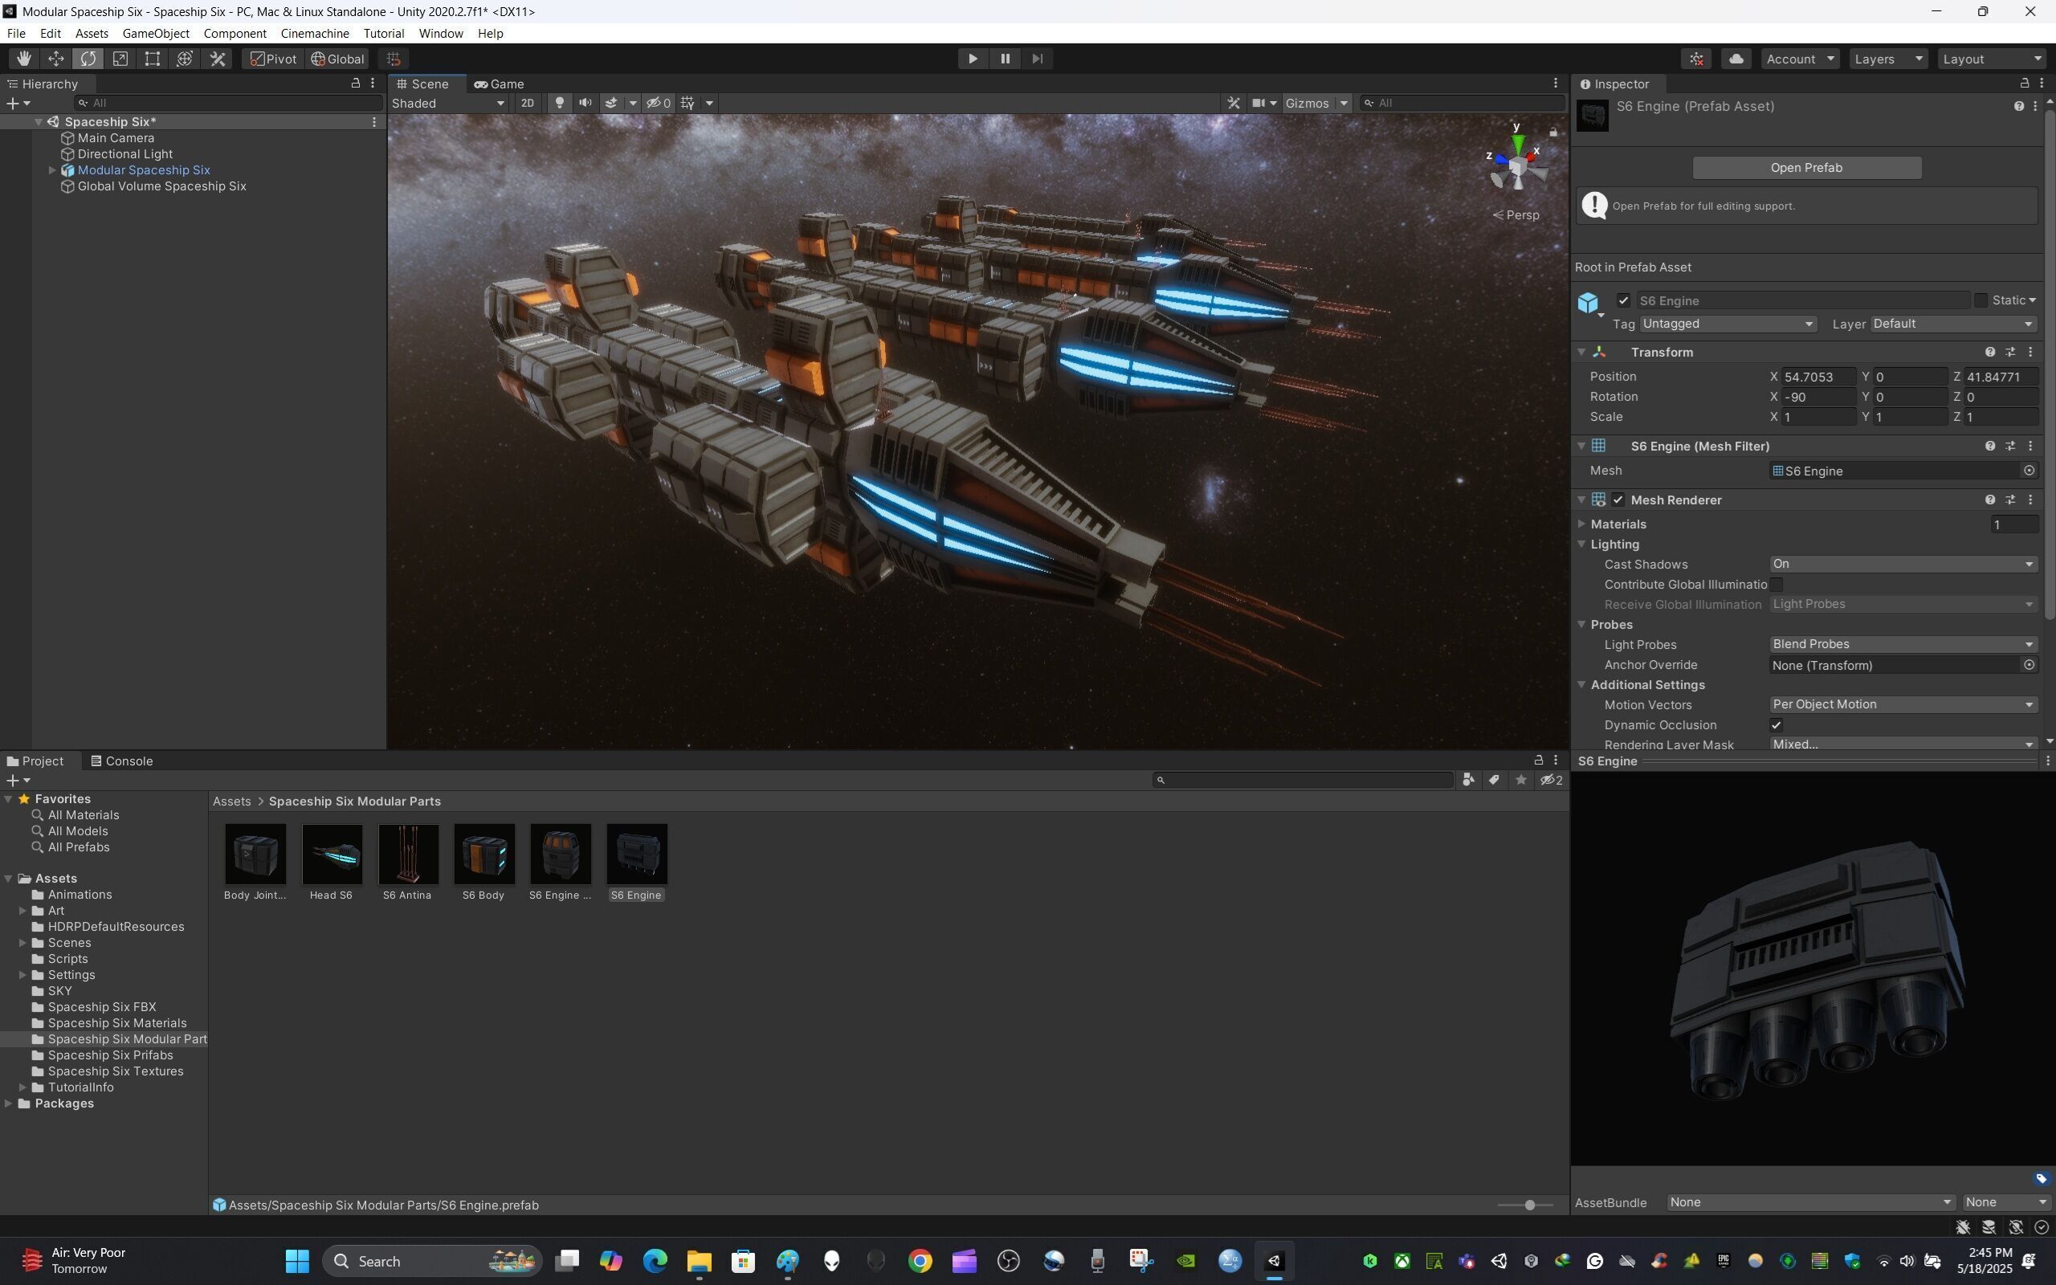Viewport: 2056px width, 1285px height.
Task: Open scene component editor tools icon
Action: [x=1234, y=103]
